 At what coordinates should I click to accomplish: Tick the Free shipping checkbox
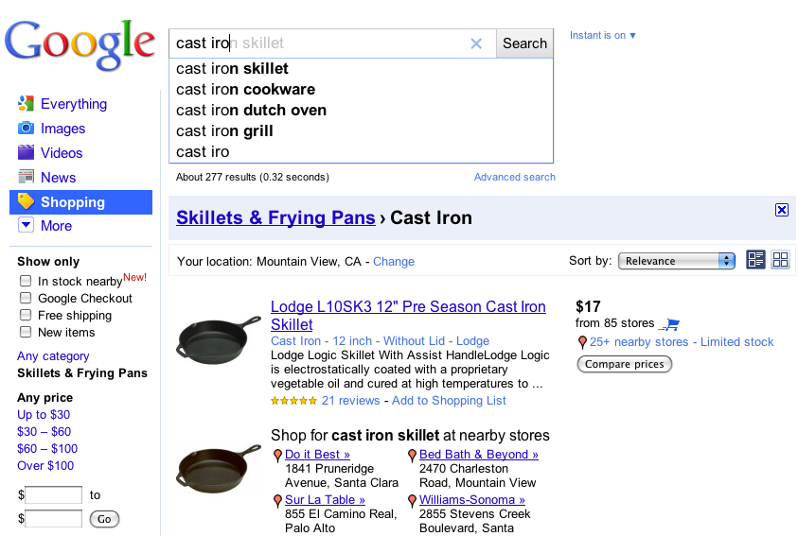coord(26,316)
